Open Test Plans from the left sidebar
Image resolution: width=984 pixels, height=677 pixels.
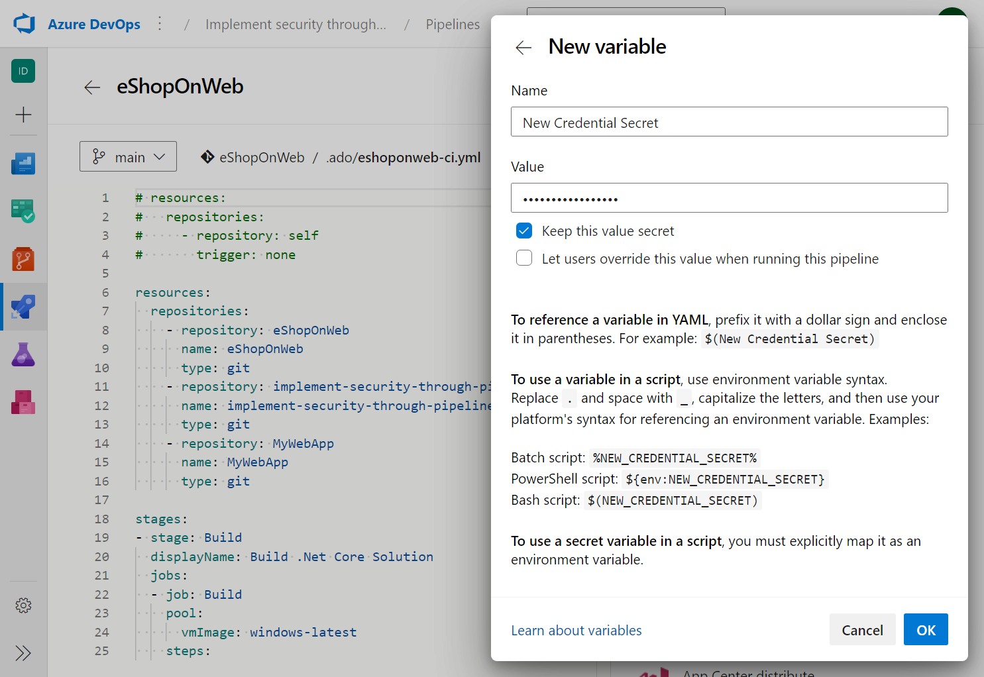coord(23,354)
